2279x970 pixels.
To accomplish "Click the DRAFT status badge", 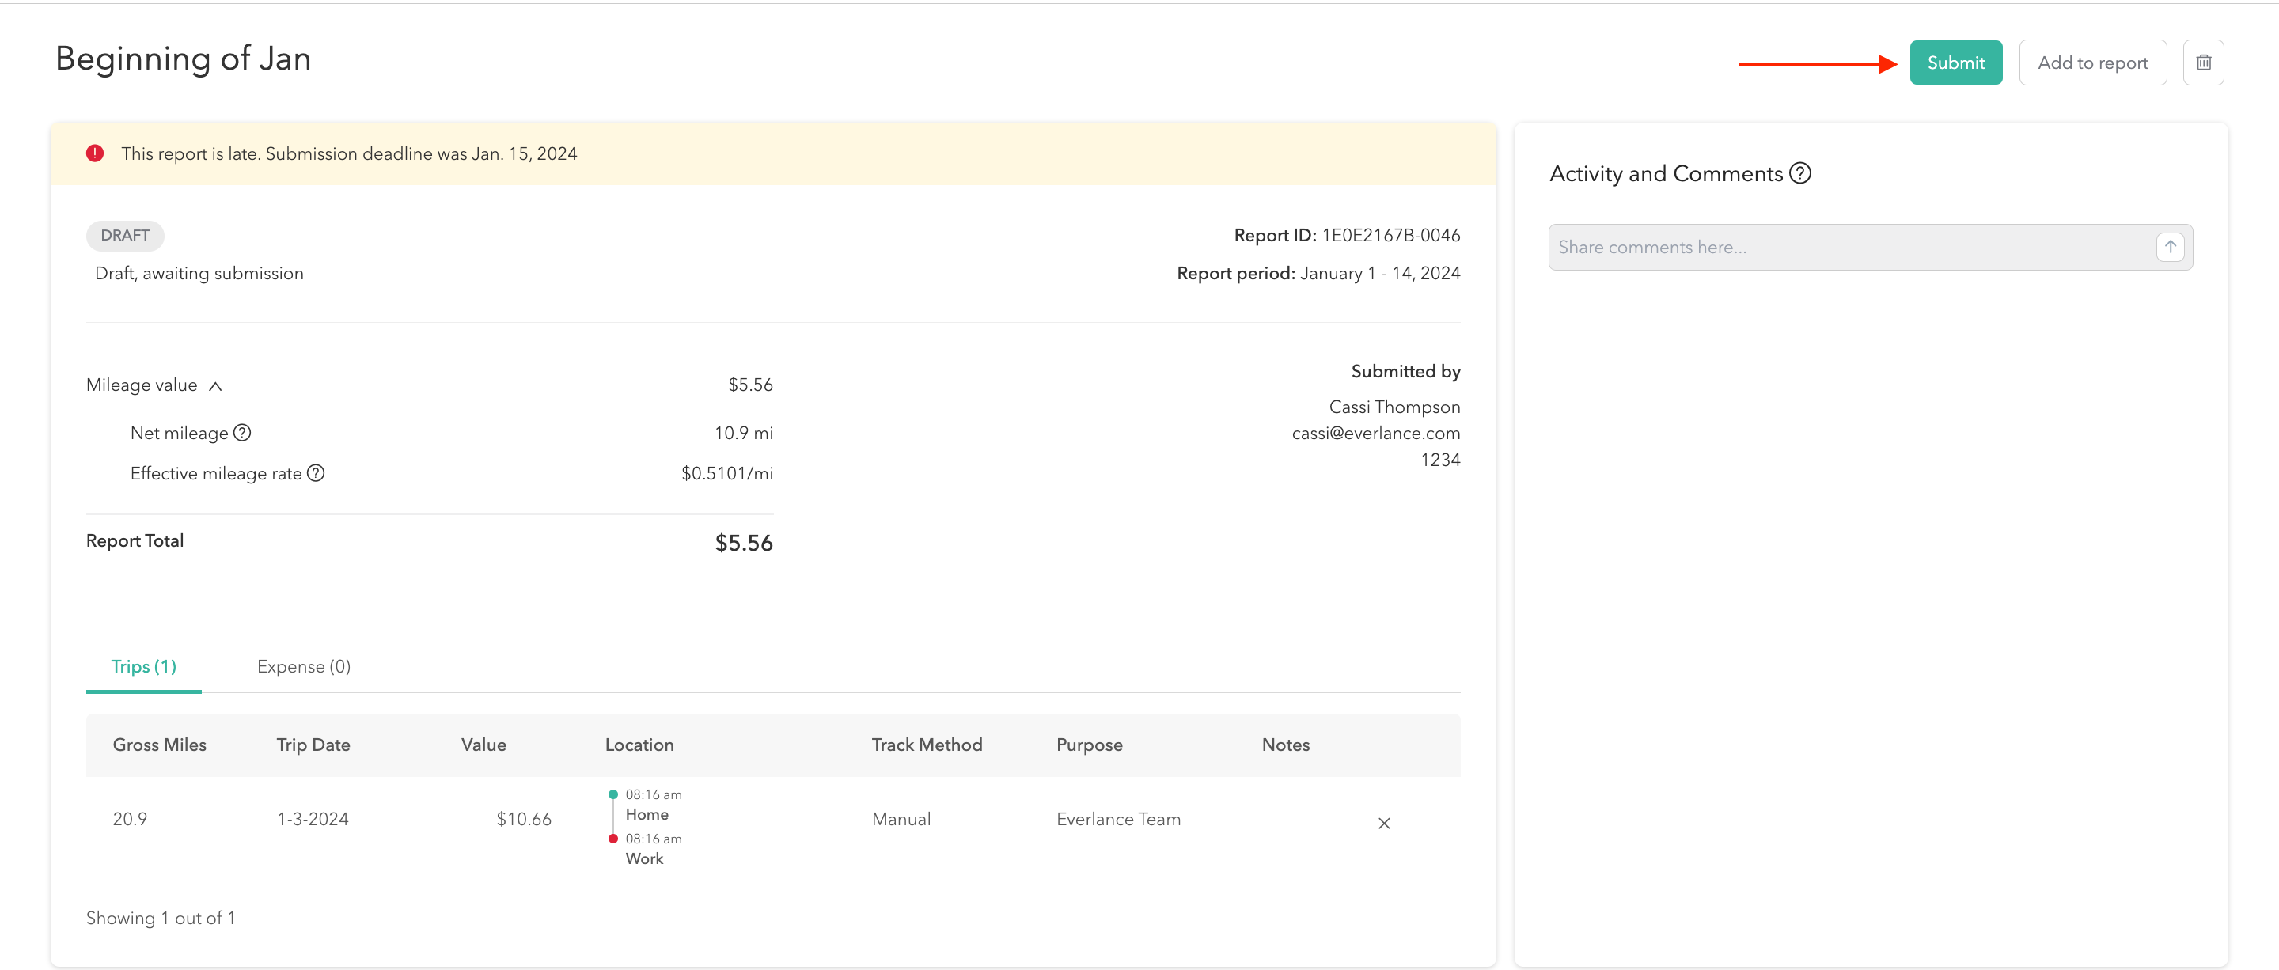I will coord(125,235).
